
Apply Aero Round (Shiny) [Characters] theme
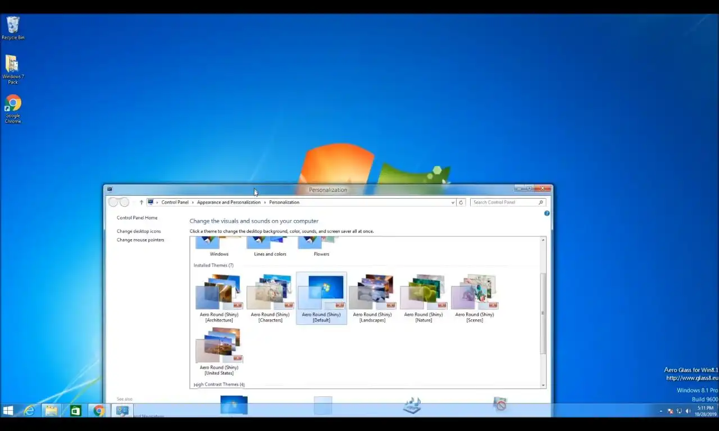point(270,298)
